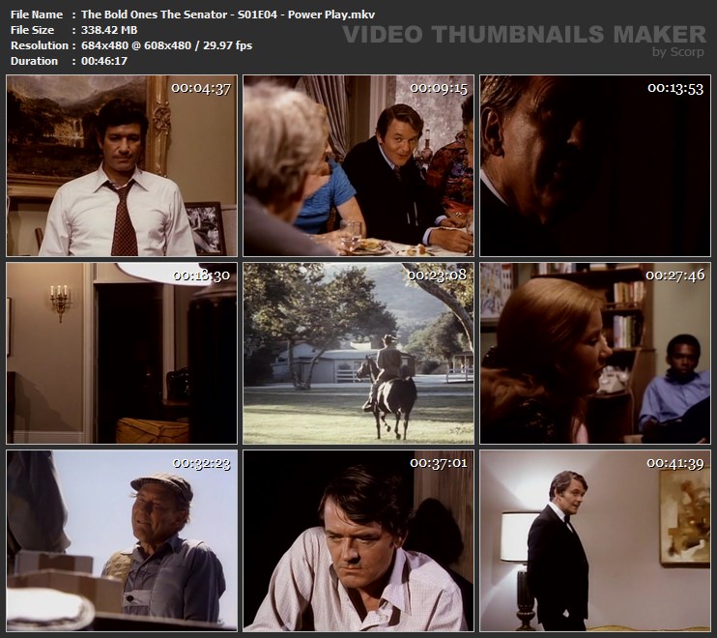This screenshot has width=717, height=638.
Task: Select the file name text 'The Bold Ones The Senator - S01E04 - Power Play.mkv'
Action: (228, 14)
